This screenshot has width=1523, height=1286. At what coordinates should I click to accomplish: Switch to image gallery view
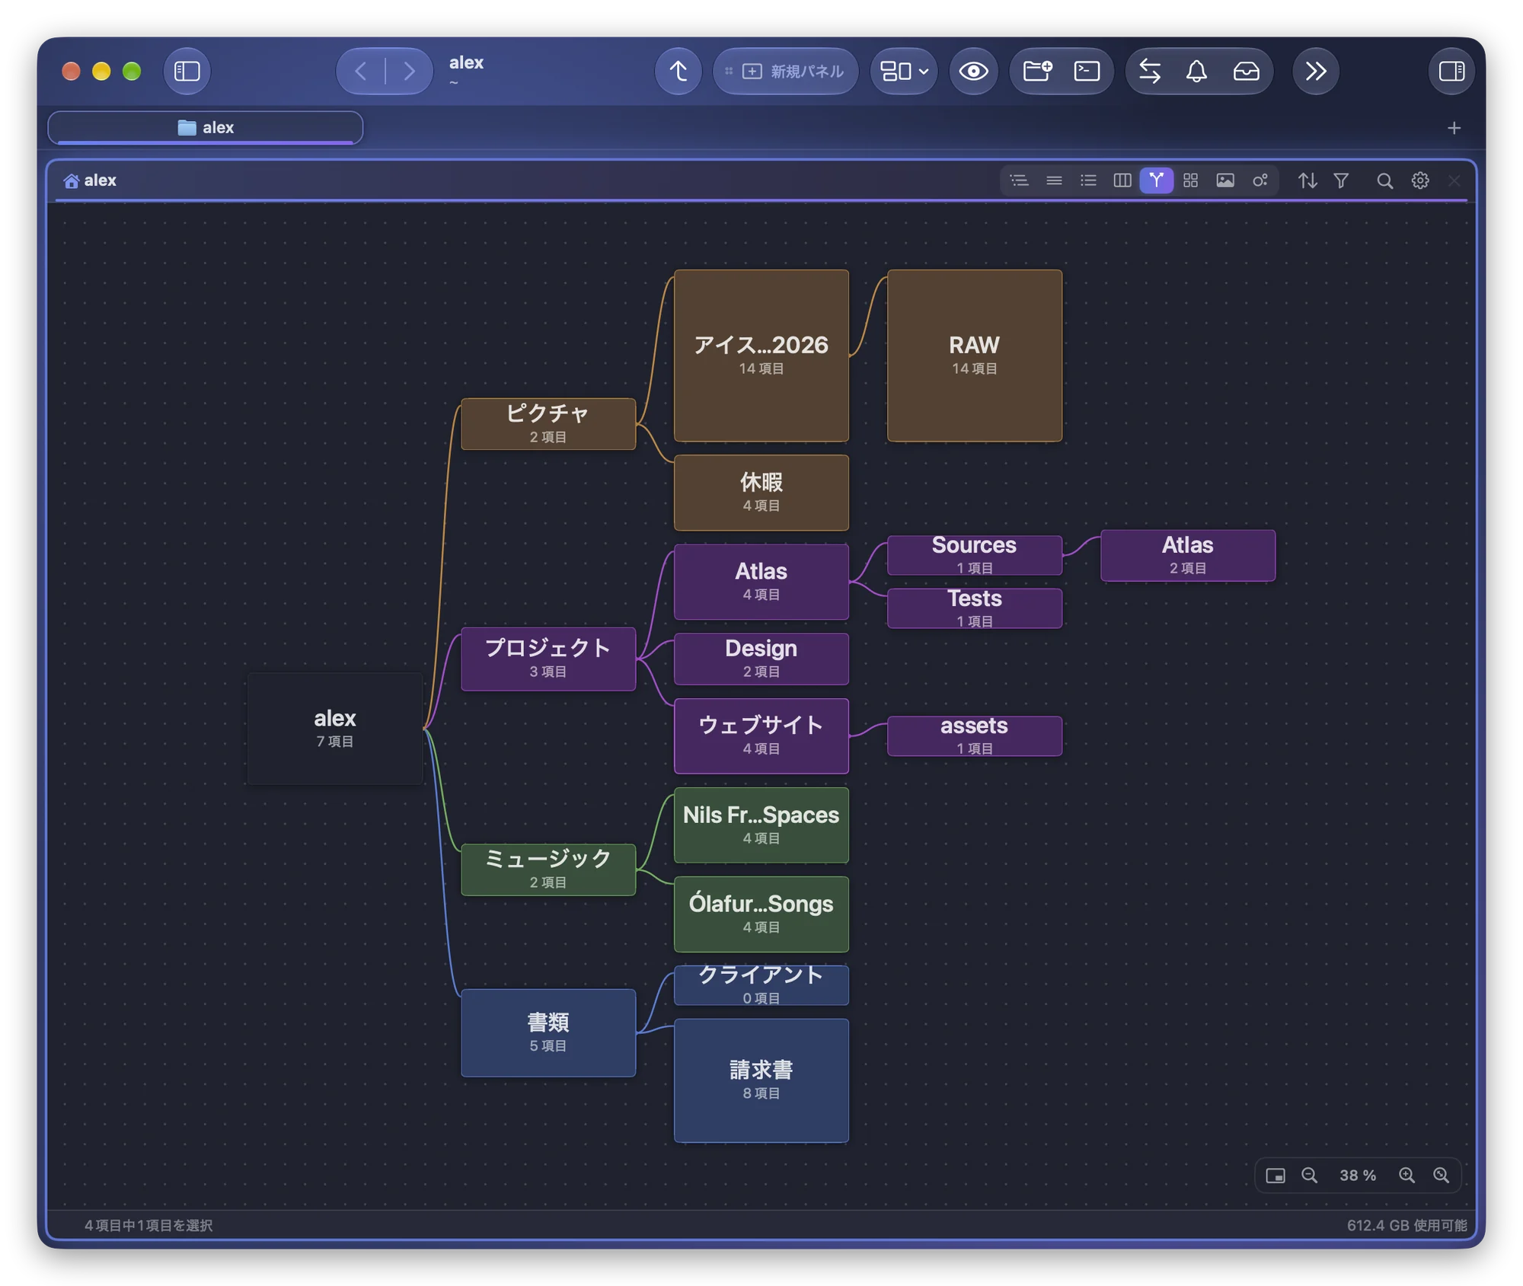coord(1224,180)
